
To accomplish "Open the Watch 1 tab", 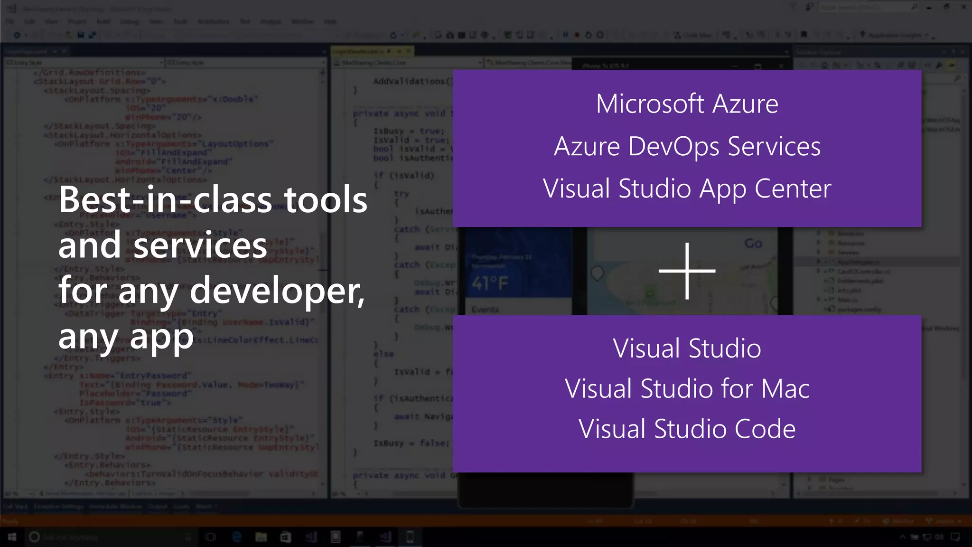I will pos(206,506).
